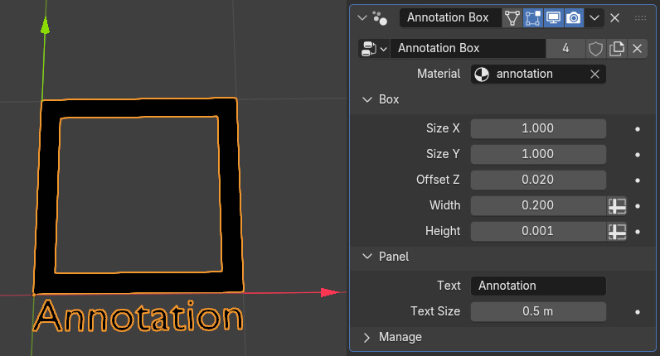Viewport: 660px width, 356px height.
Task: Clear the annotation material field
Action: pyautogui.click(x=594, y=74)
